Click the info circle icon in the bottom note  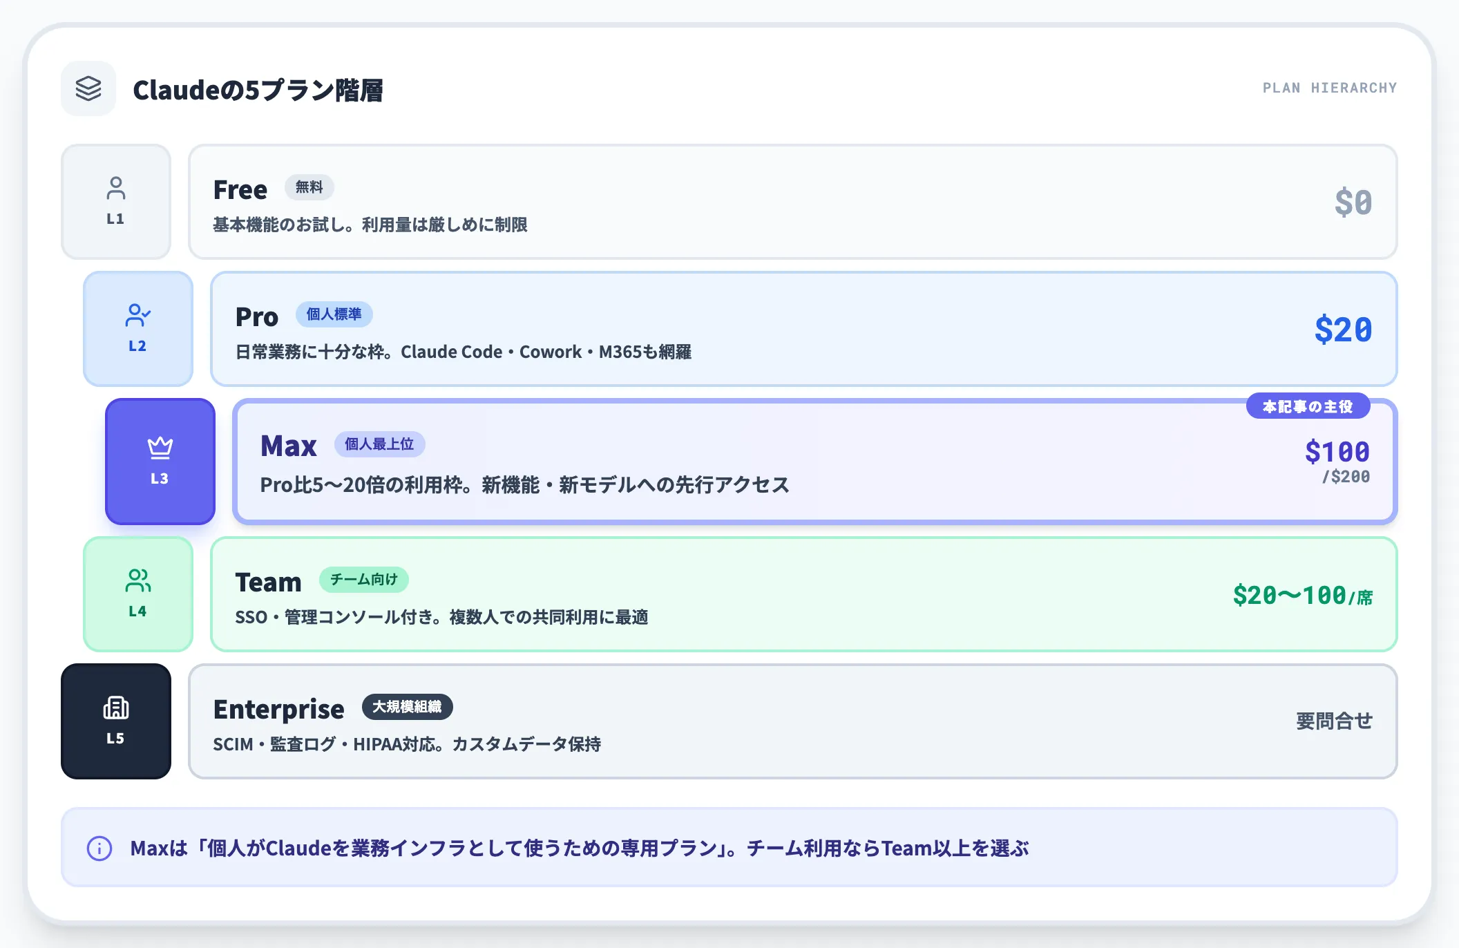(x=99, y=848)
